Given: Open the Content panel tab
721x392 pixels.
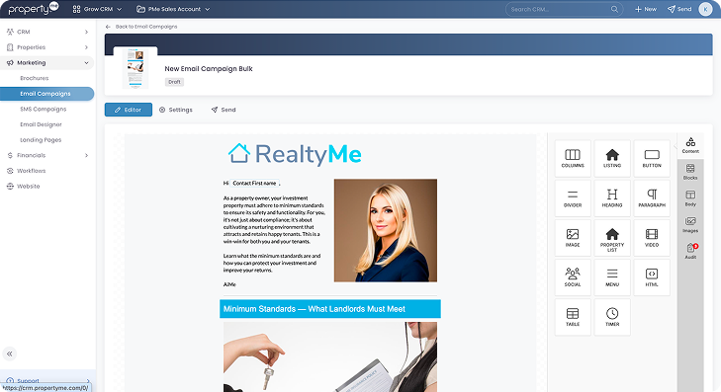Looking at the screenshot, I should tap(690, 145).
